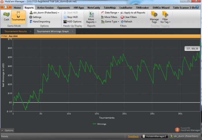Expand the Date Range filter dropdown

coord(111,13)
